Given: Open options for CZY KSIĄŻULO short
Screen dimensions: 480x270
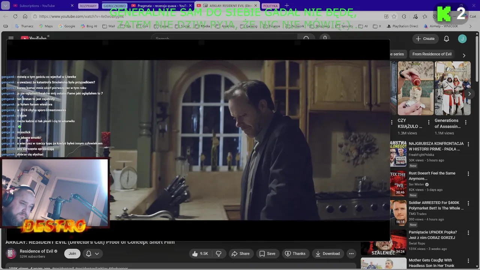Looking at the screenshot, I should click(x=429, y=122).
